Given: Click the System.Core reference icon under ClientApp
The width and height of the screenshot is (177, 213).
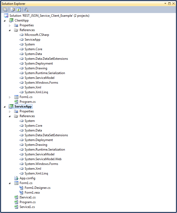Looking at the screenshot, I should 21,49.
